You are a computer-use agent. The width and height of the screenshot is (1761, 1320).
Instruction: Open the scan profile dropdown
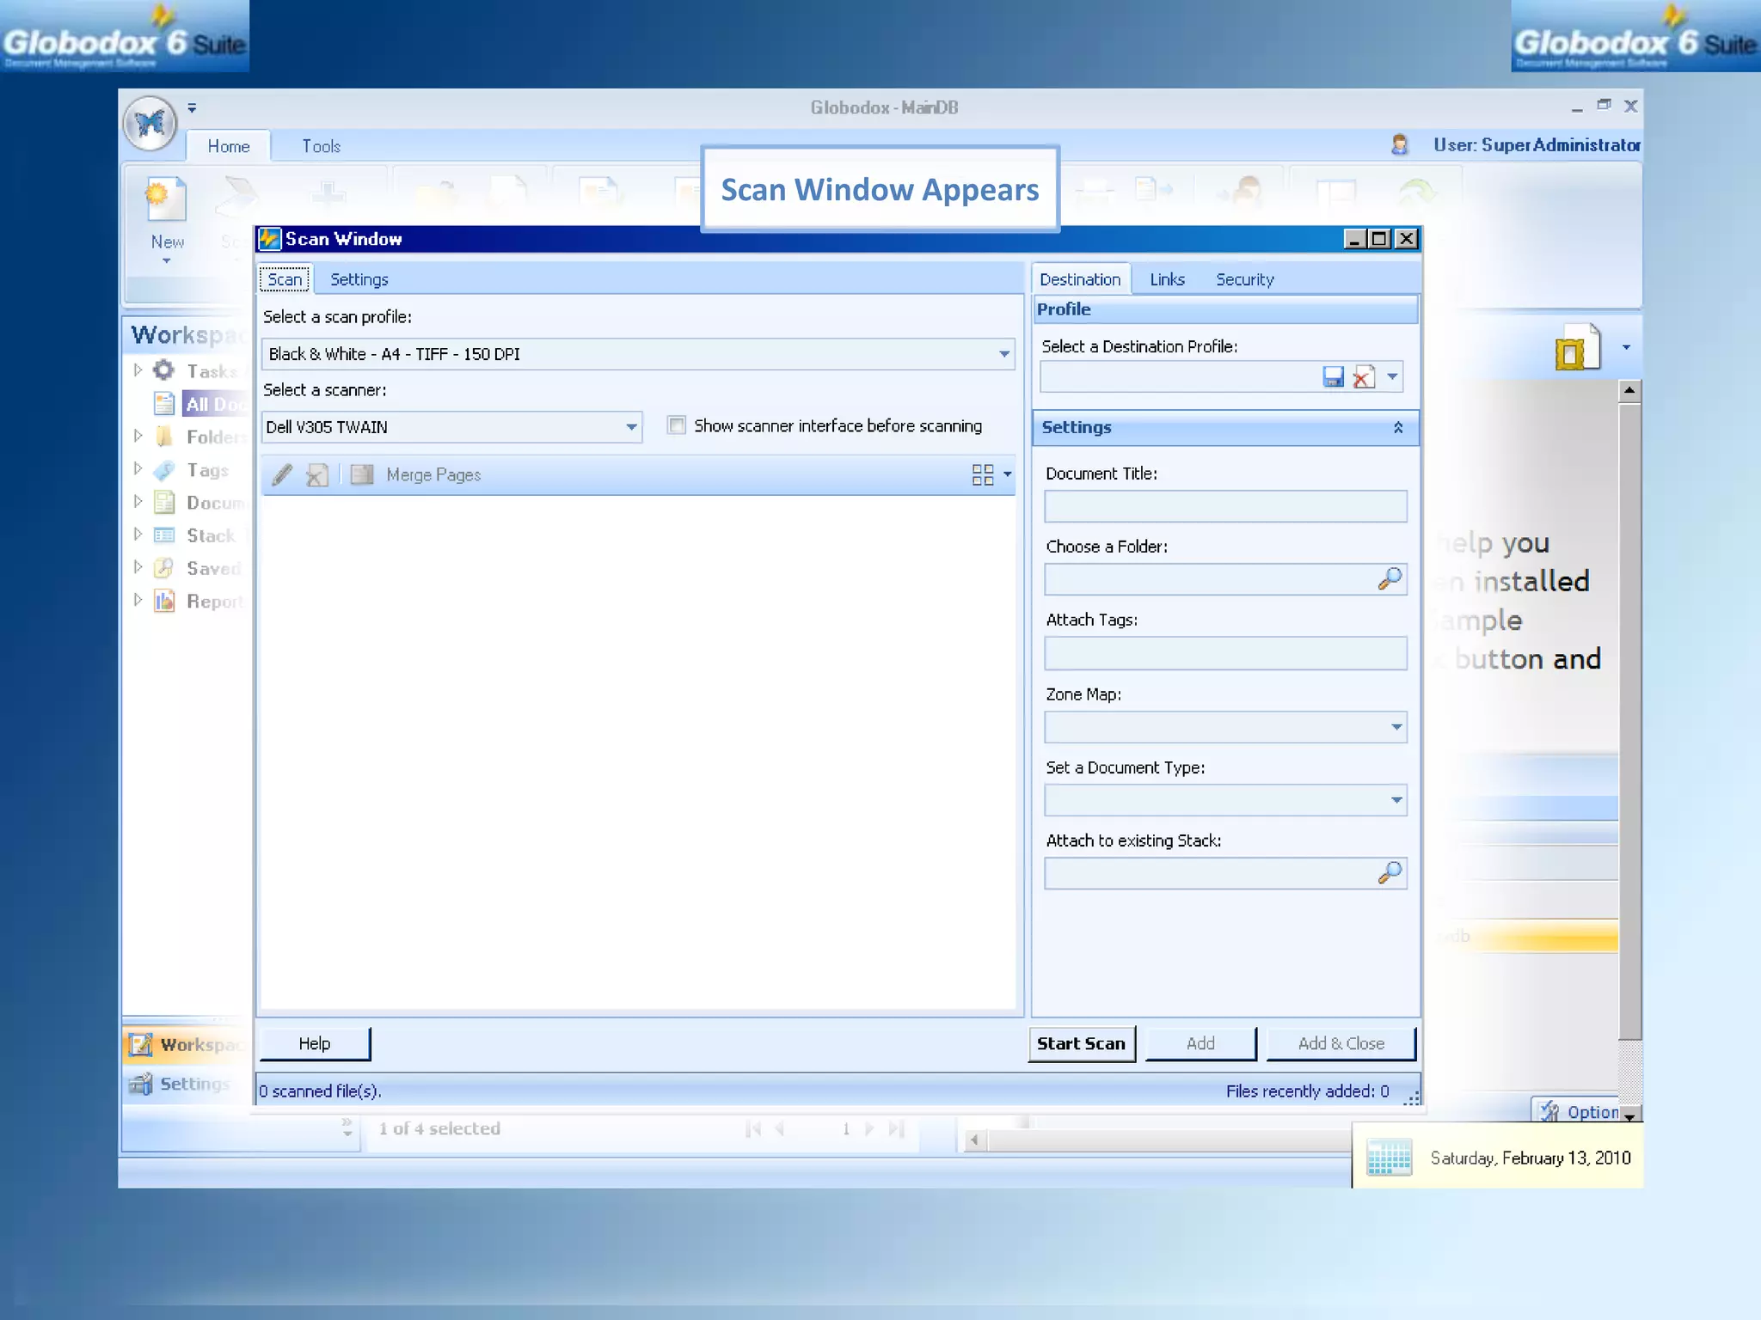click(x=1003, y=354)
